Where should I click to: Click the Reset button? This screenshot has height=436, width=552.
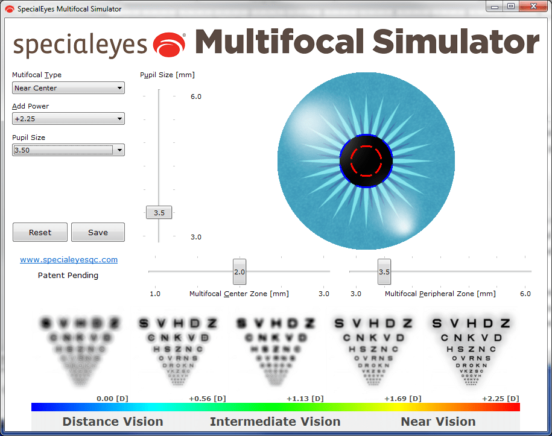(40, 232)
